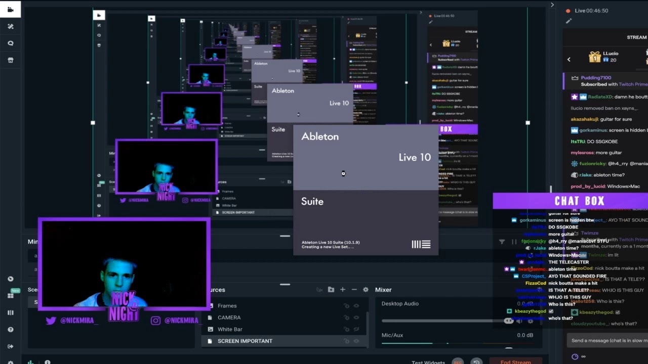The width and height of the screenshot is (648, 364).
Task: Click the 0.0 dB value beside Mic/Aux
Action: point(525,335)
